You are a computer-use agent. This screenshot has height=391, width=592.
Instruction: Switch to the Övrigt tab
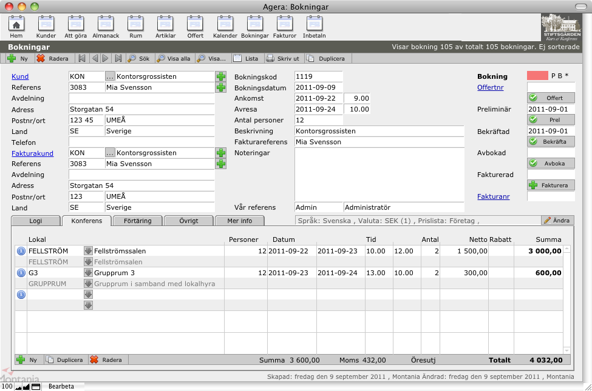189,221
